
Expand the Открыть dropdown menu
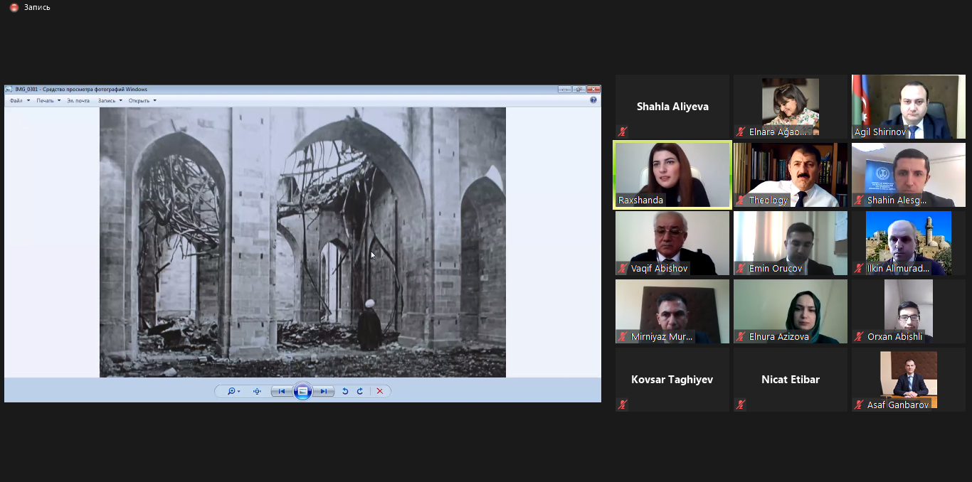click(x=142, y=100)
